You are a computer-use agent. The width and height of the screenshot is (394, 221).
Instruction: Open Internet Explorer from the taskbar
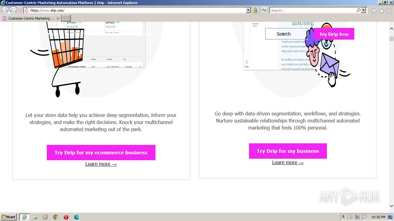[x=24, y=217]
